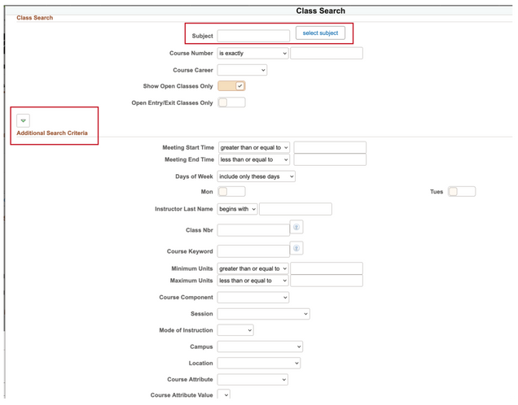Open the Course Attribute Value dropdown

224,394
